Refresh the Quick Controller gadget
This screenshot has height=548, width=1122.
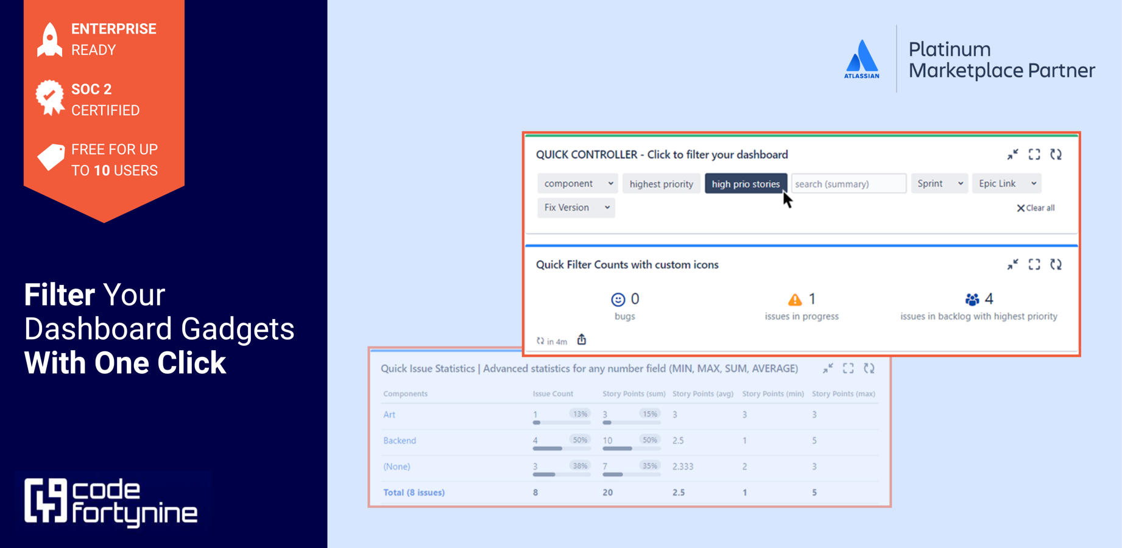(1056, 155)
